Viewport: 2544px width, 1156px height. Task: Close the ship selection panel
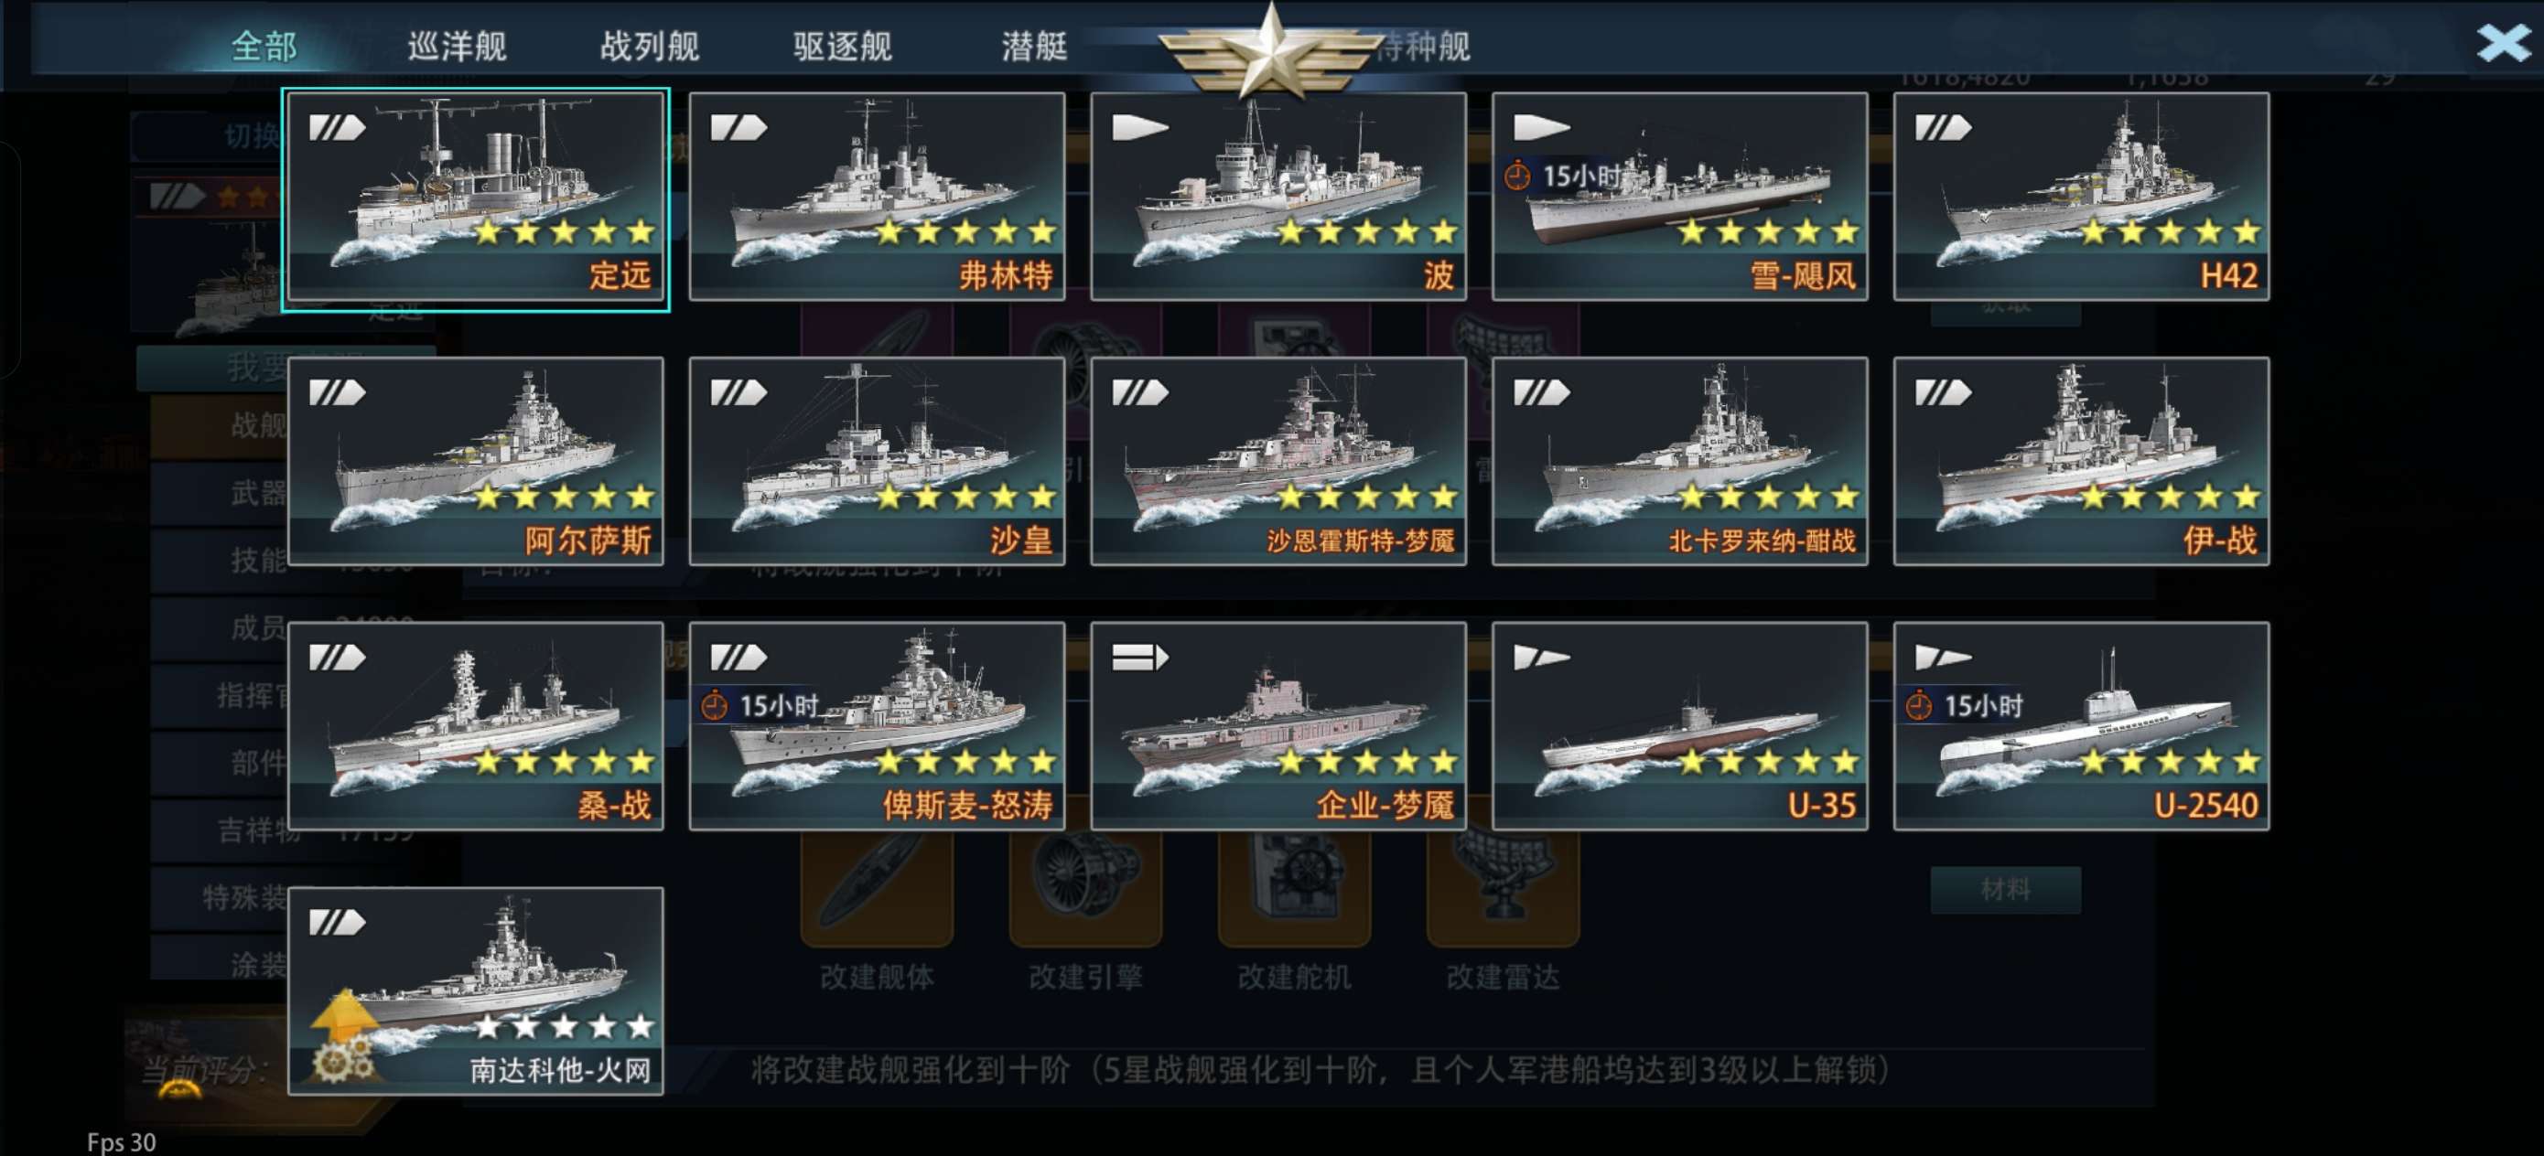pyautogui.click(x=2502, y=41)
